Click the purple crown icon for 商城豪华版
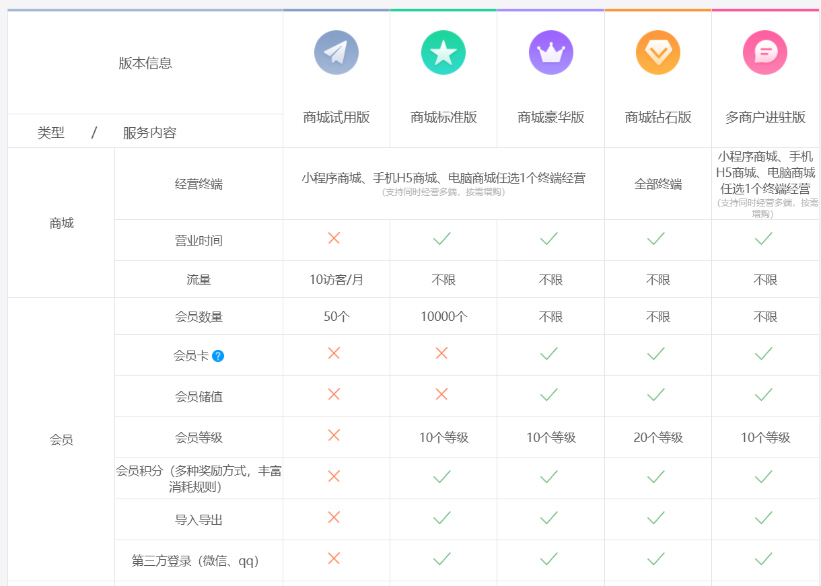Viewport: 821px width, 586px height. click(x=551, y=52)
